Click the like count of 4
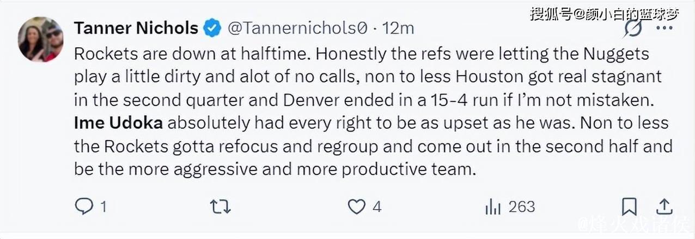This screenshot has width=695, height=239. click(376, 207)
